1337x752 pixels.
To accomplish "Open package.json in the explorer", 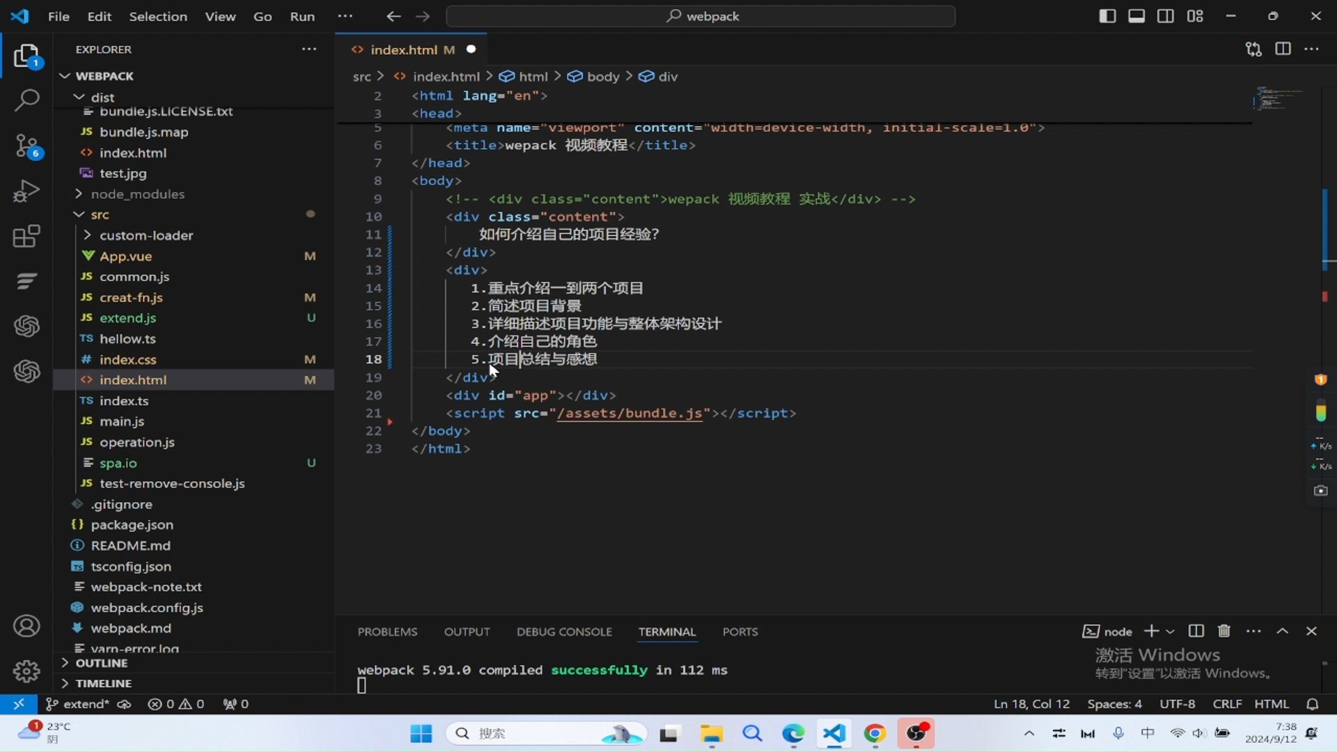I will (x=132, y=525).
